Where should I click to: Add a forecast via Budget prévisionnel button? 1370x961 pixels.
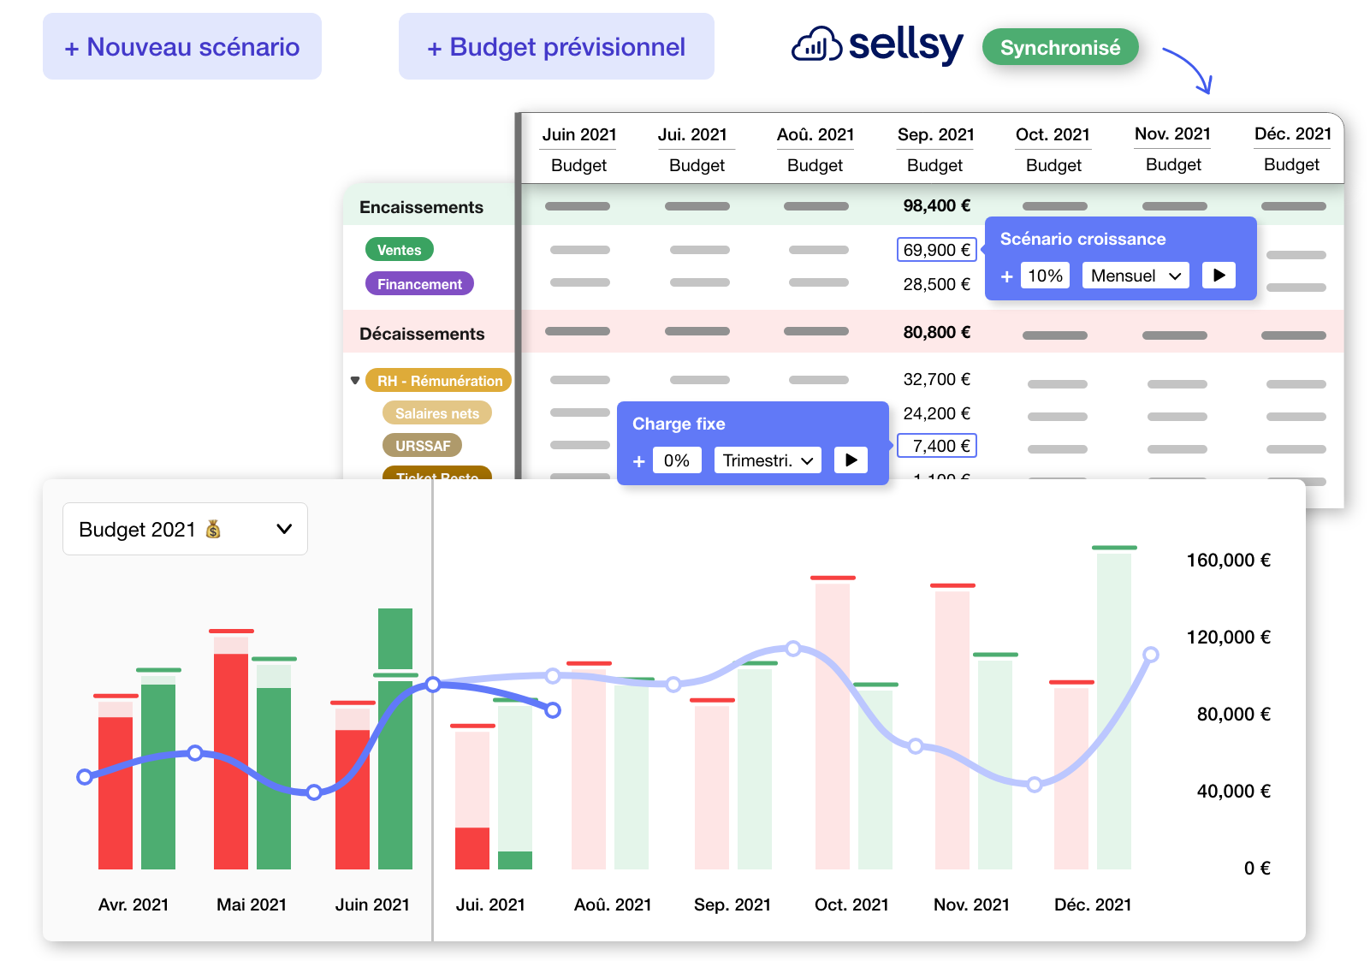(556, 46)
